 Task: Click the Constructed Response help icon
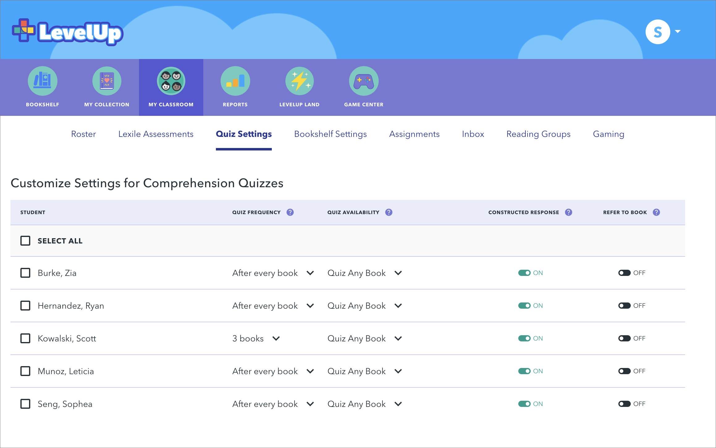pos(568,212)
